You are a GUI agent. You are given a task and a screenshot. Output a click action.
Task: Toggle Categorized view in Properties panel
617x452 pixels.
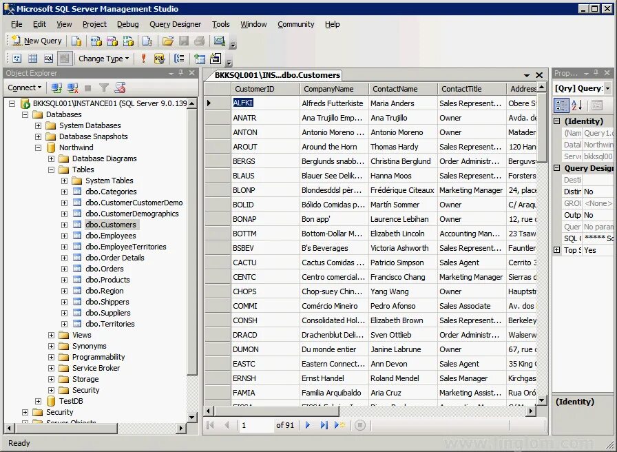561,105
